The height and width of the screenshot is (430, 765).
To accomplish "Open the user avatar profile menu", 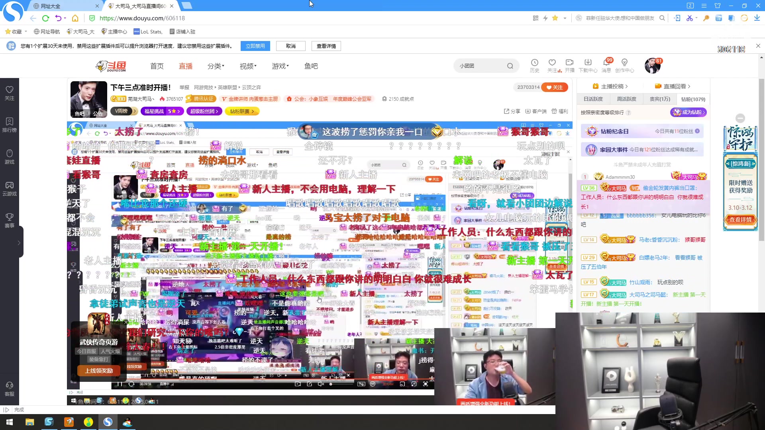I will pos(653,66).
